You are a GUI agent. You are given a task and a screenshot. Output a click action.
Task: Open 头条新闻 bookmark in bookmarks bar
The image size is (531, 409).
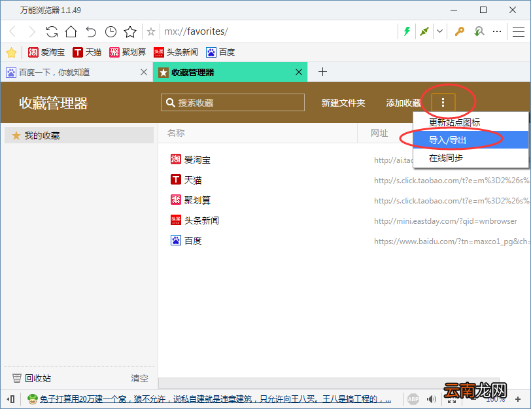(x=176, y=52)
